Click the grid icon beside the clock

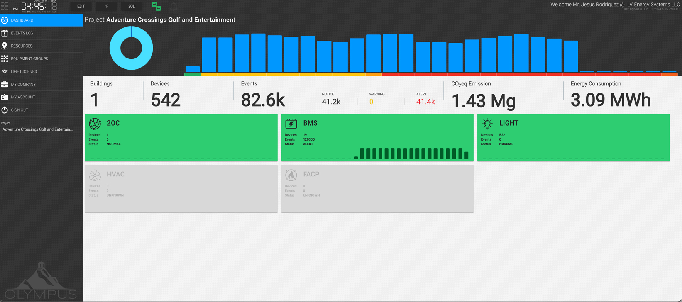click(x=5, y=7)
